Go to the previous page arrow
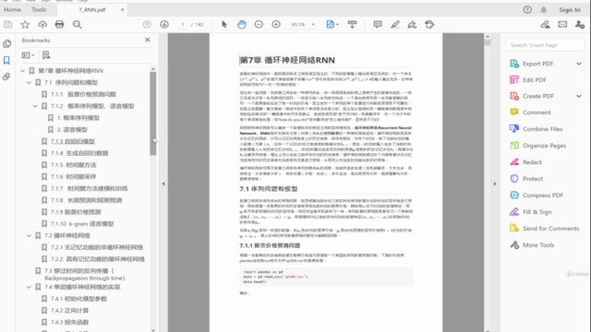591x332 pixels. pyautogui.click(x=147, y=25)
